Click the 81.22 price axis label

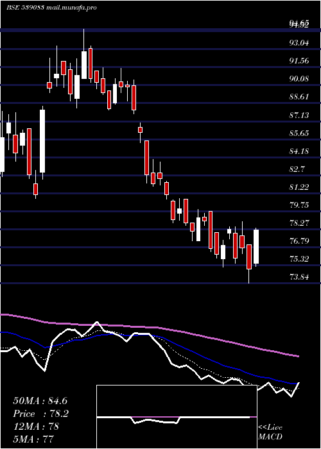tap(299, 187)
